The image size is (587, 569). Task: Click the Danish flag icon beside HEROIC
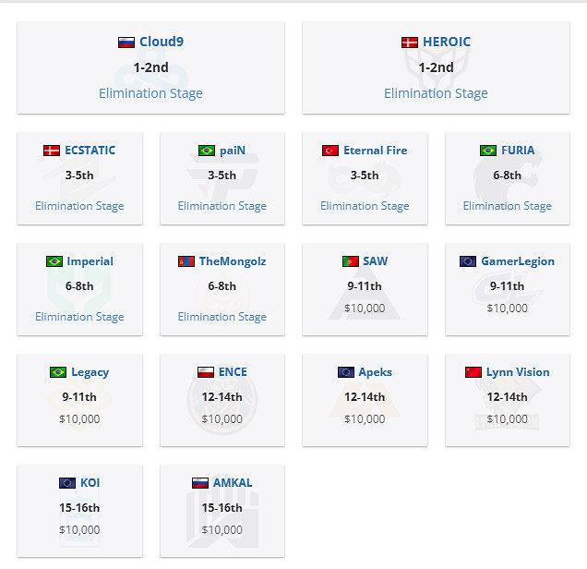coord(410,42)
